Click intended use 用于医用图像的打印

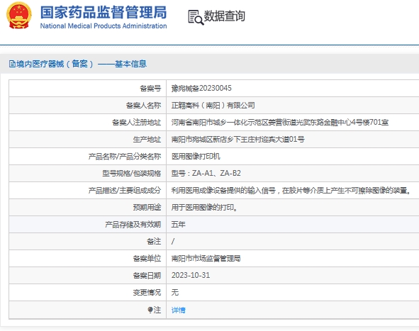pyautogui.click(x=204, y=207)
